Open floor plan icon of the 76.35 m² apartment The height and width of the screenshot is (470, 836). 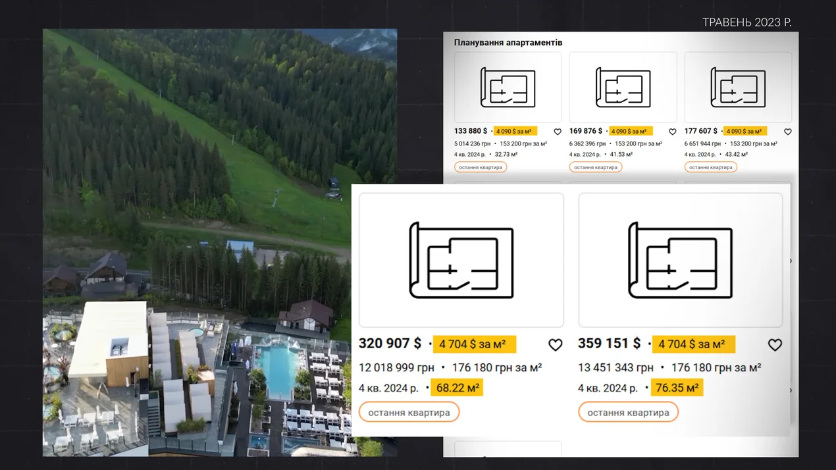pyautogui.click(x=680, y=260)
